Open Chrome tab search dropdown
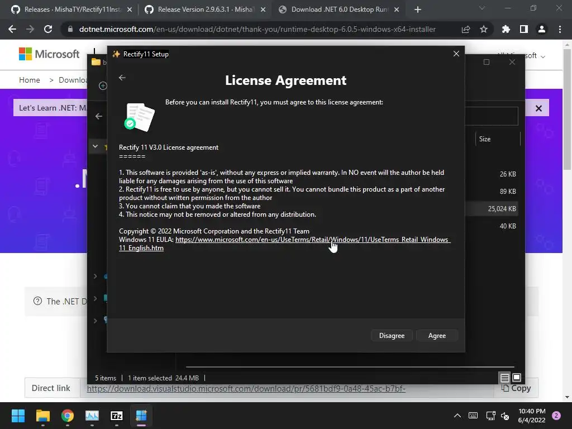572x429 pixels. tap(482, 8)
